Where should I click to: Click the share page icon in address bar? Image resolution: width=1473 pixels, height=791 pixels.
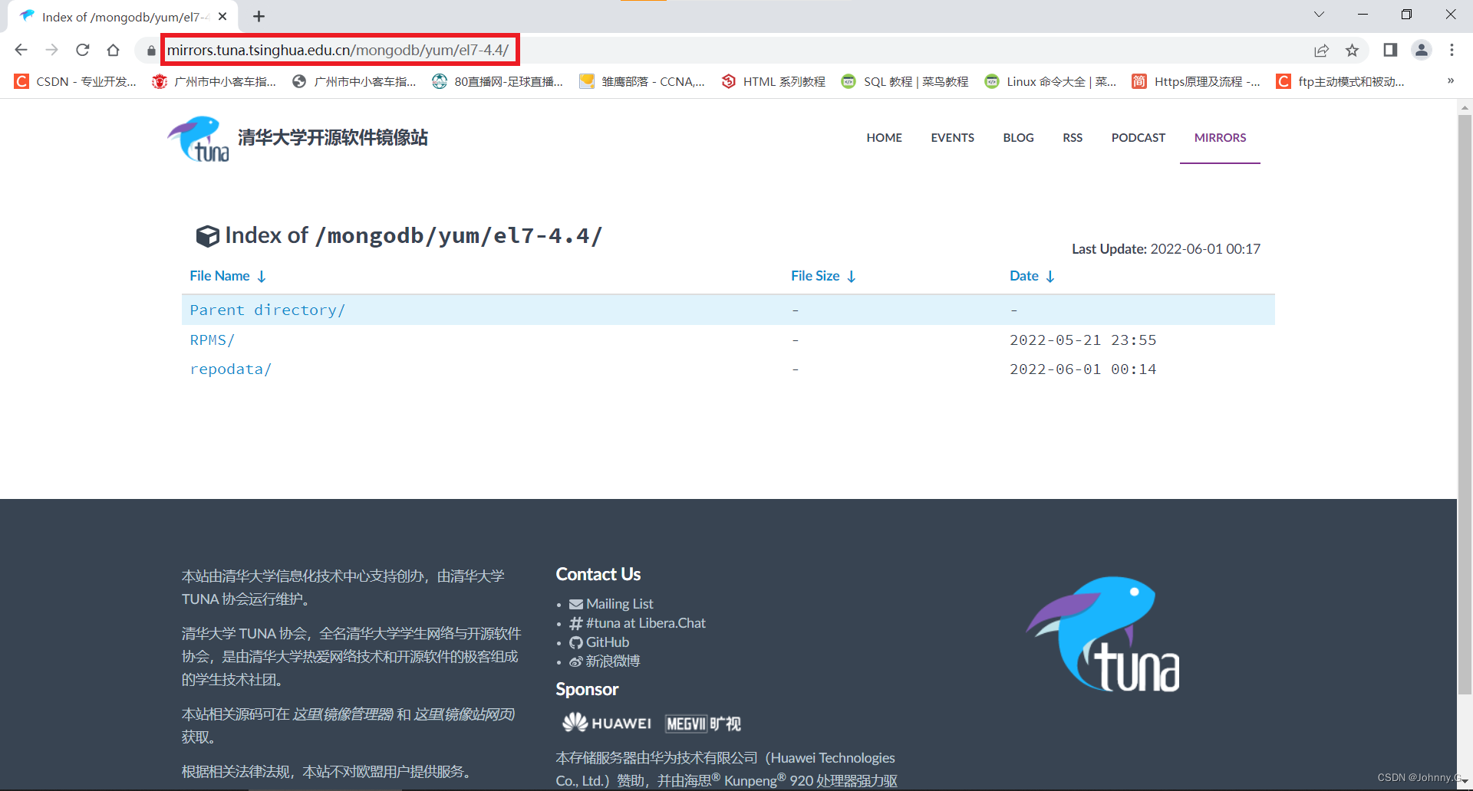pos(1321,51)
